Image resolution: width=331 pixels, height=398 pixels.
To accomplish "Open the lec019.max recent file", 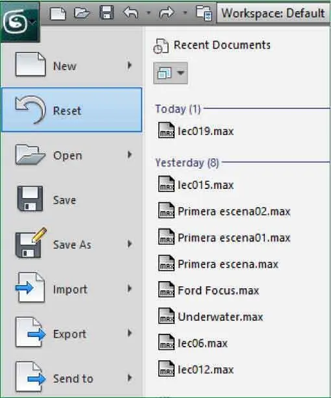I will [196, 131].
